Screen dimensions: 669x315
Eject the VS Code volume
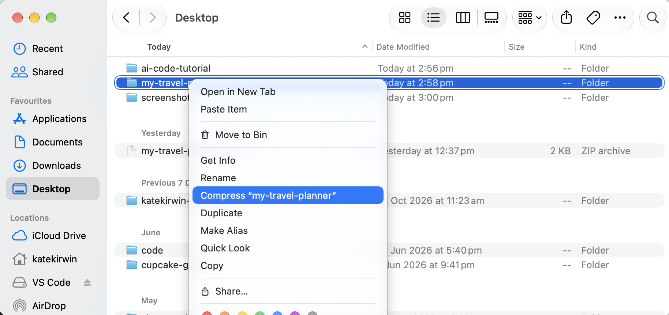87,282
